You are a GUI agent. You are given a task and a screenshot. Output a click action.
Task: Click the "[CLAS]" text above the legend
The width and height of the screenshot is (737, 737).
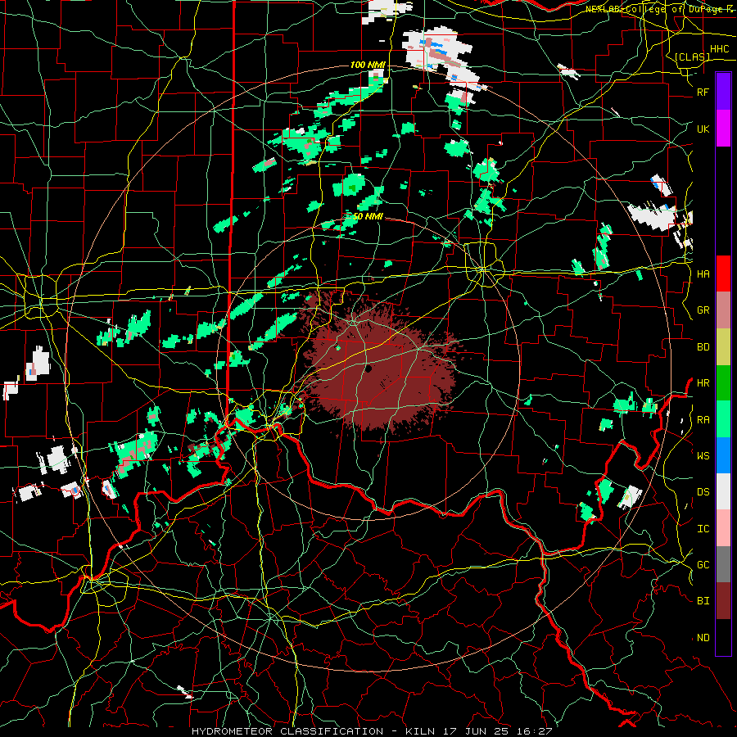point(692,57)
